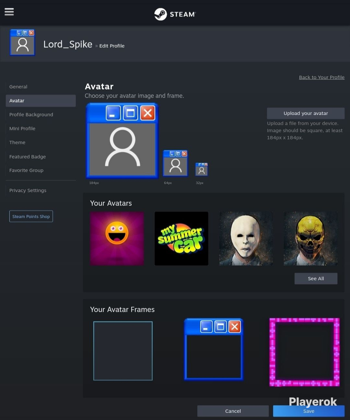The width and height of the screenshot is (350, 420).
Task: Click See All avatars button
Action: pos(316,279)
